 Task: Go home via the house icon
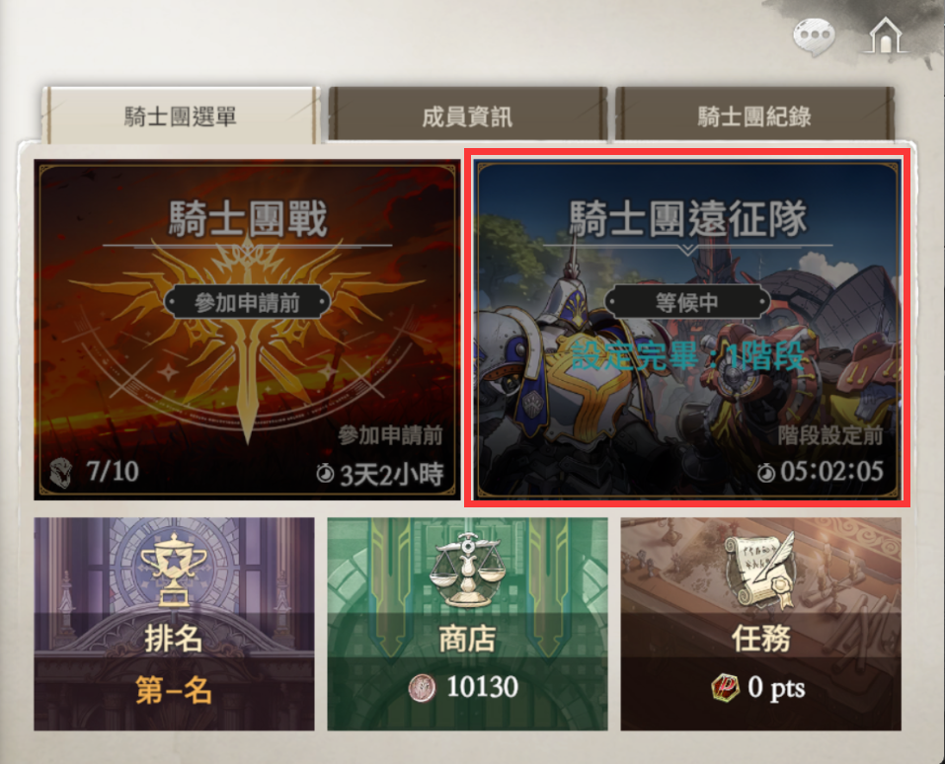click(885, 35)
